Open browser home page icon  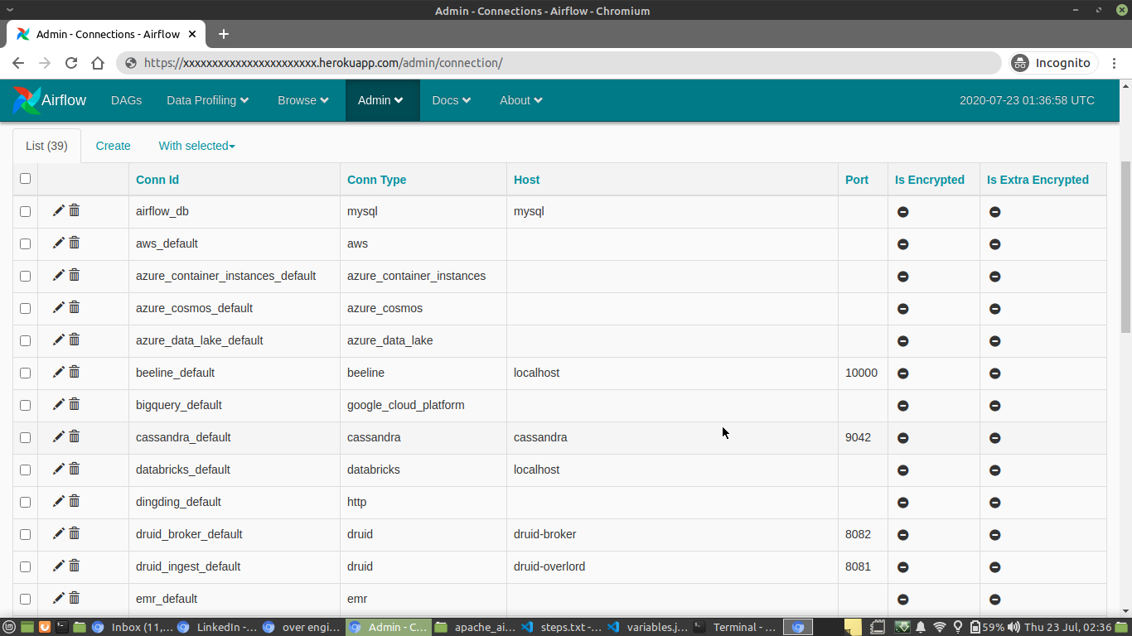point(98,63)
